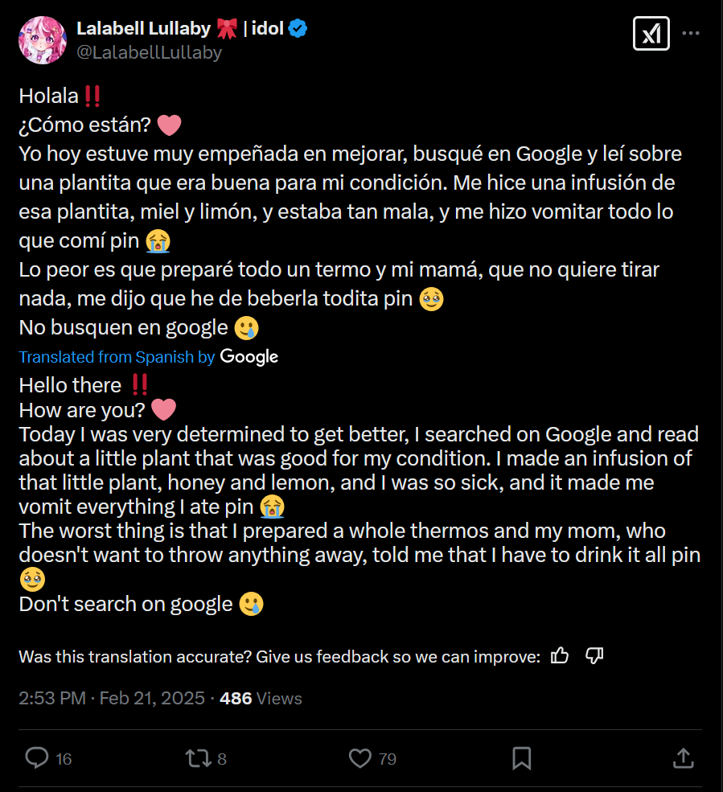Screen dimensions: 723x792
Task: Click the like count 79
Action: click(388, 758)
